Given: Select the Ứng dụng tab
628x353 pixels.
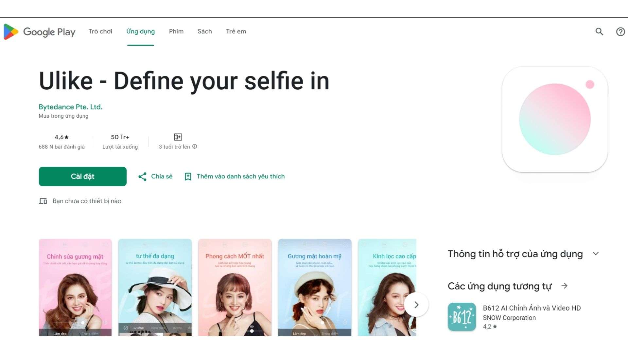Looking at the screenshot, I should click(141, 31).
